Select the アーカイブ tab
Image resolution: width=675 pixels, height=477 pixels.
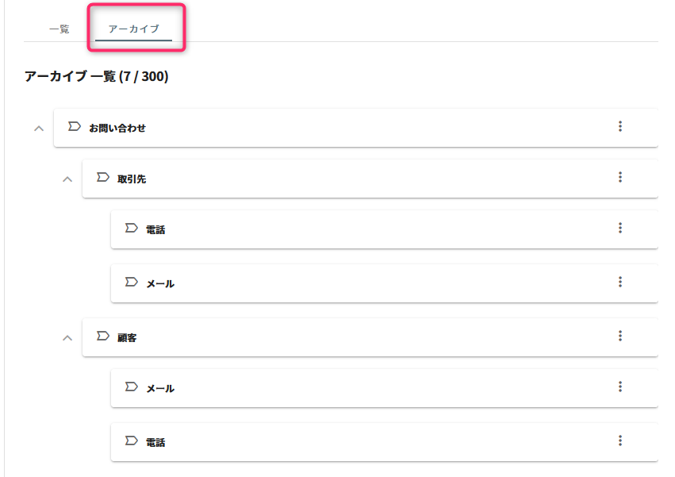[x=133, y=29]
